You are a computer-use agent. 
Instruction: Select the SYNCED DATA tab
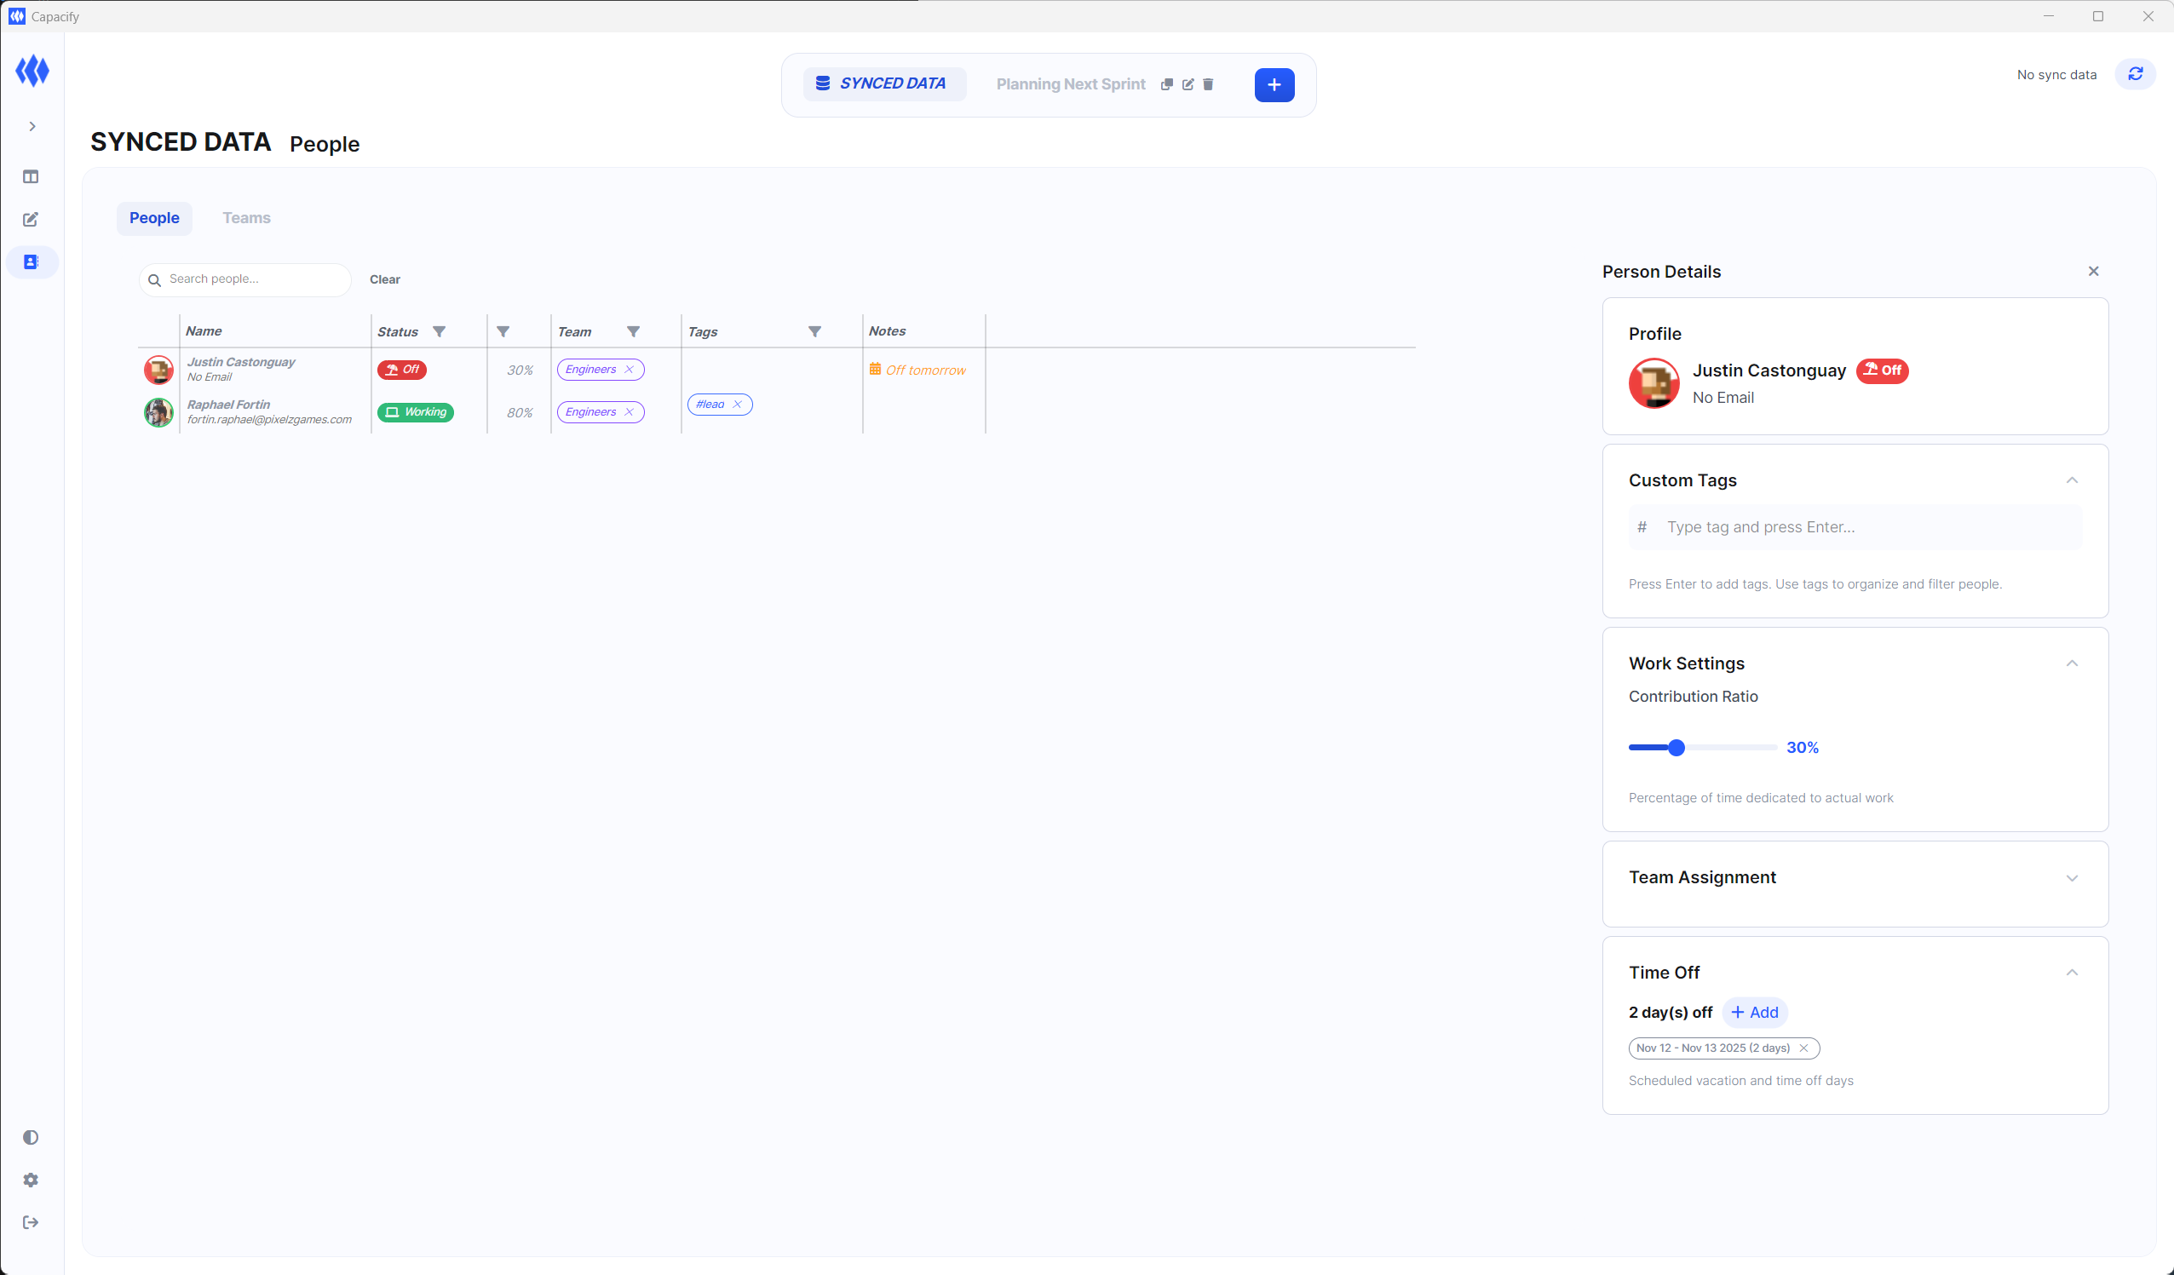pos(883,83)
